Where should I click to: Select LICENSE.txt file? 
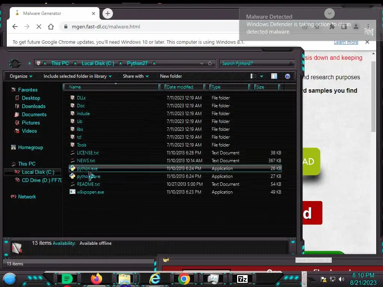click(88, 153)
